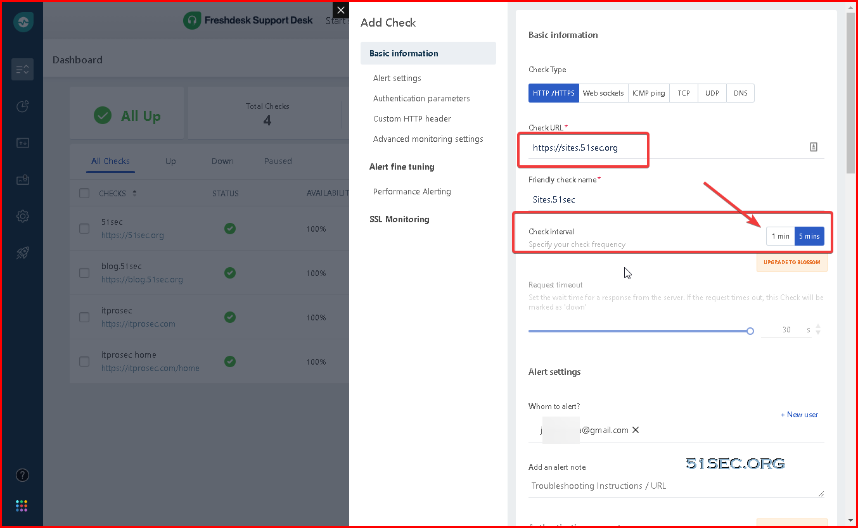Viewport: 858px width, 528px height.
Task: Click the + New user link
Action: click(799, 415)
